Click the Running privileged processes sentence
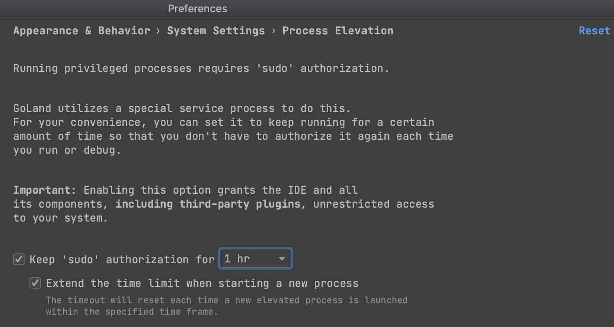Image resolution: width=614 pixels, height=327 pixels. click(x=201, y=68)
